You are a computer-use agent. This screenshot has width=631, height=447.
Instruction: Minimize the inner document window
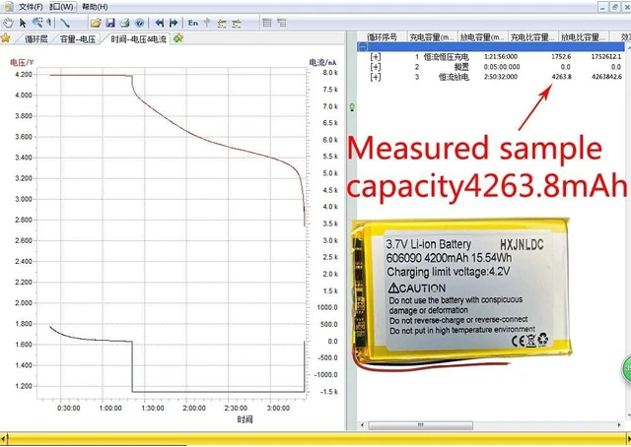[602, 7]
